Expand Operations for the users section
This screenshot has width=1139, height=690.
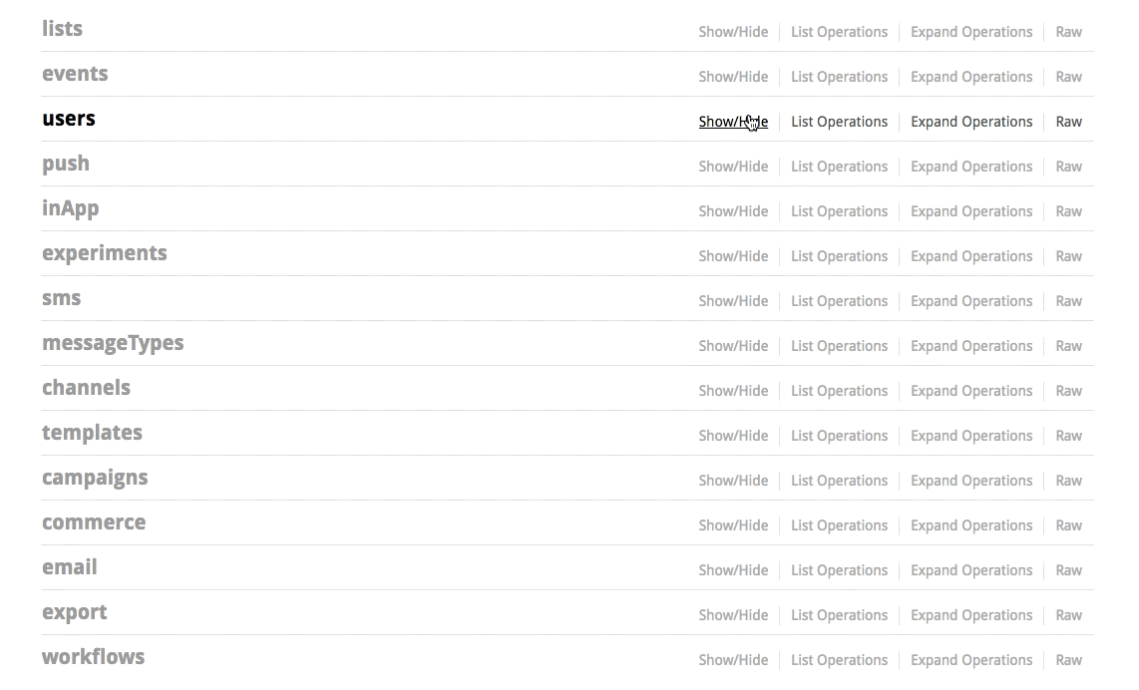point(971,122)
